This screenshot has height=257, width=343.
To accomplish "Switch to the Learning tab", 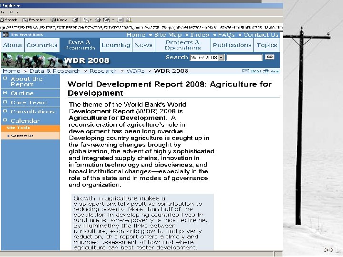I will [x=116, y=45].
